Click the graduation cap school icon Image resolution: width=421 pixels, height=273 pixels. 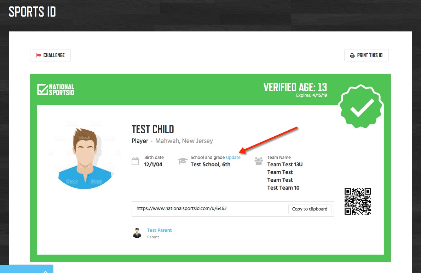pyautogui.click(x=183, y=161)
